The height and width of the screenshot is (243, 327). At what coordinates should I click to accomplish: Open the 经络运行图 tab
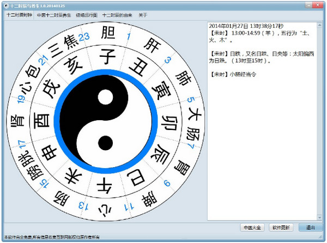click(87, 15)
